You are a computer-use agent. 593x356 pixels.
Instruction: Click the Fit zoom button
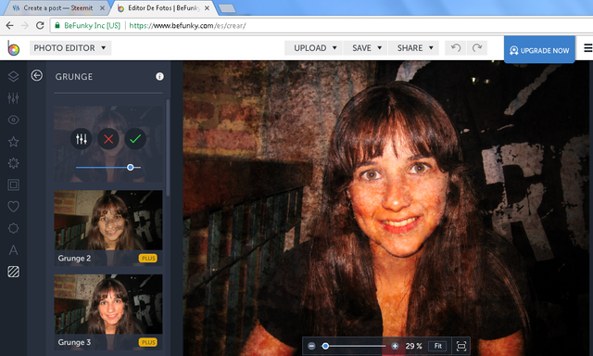437,346
